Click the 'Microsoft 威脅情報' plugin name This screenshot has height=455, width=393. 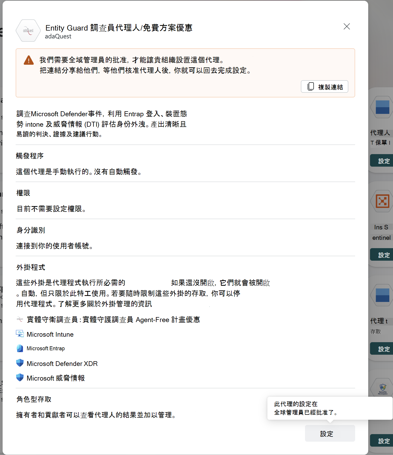tap(56, 378)
